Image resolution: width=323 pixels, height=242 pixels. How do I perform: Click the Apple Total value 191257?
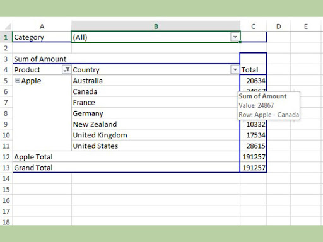tap(253, 157)
